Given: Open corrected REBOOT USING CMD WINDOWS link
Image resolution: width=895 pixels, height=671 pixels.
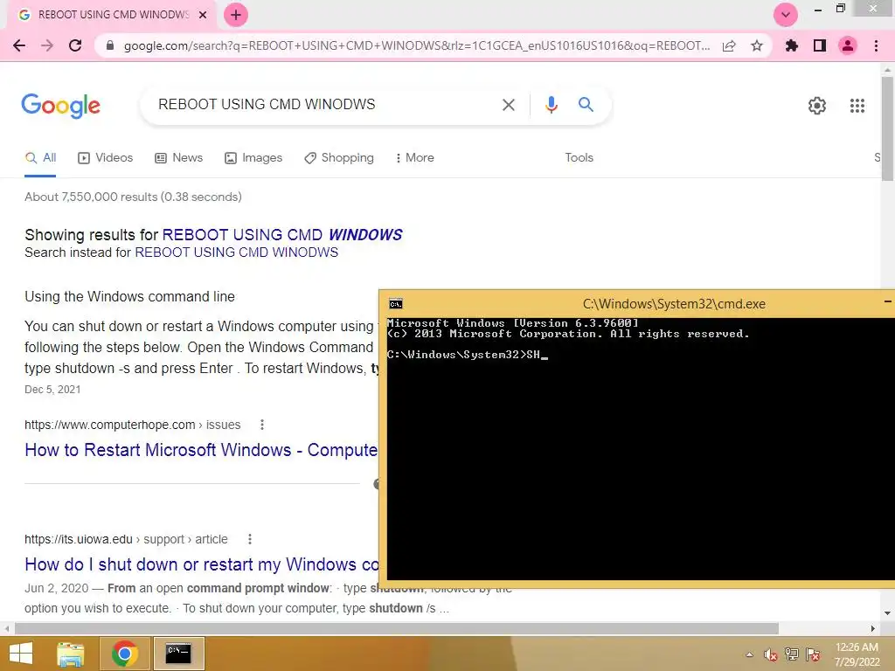Looking at the screenshot, I should point(282,235).
